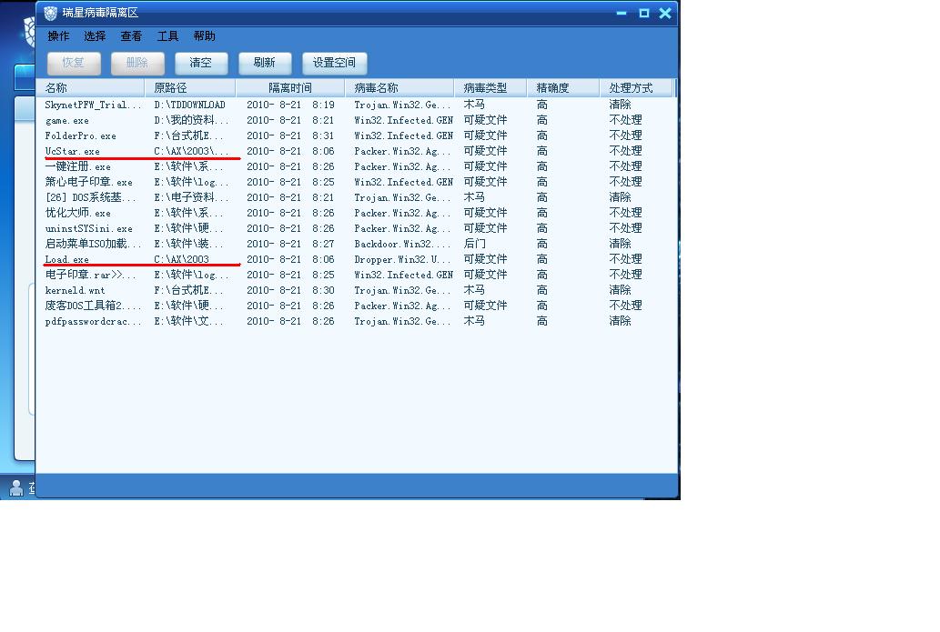Open the 帮助 menu

click(x=205, y=36)
